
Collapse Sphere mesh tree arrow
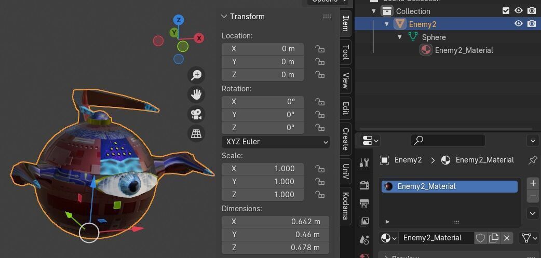(400, 37)
